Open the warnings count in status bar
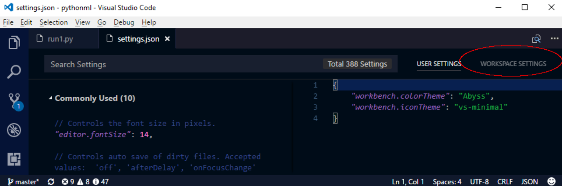The image size is (562, 186). (83, 181)
